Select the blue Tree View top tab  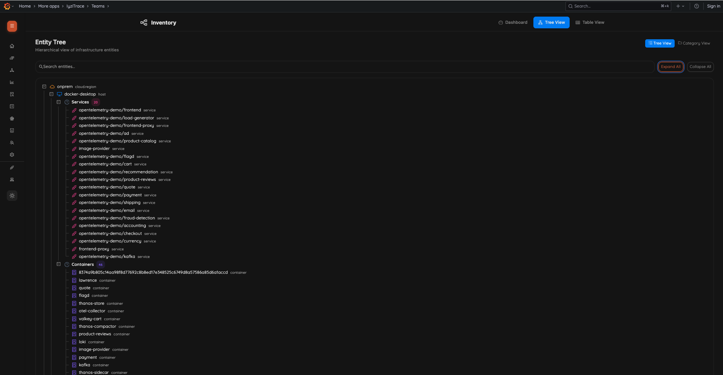[552, 23]
